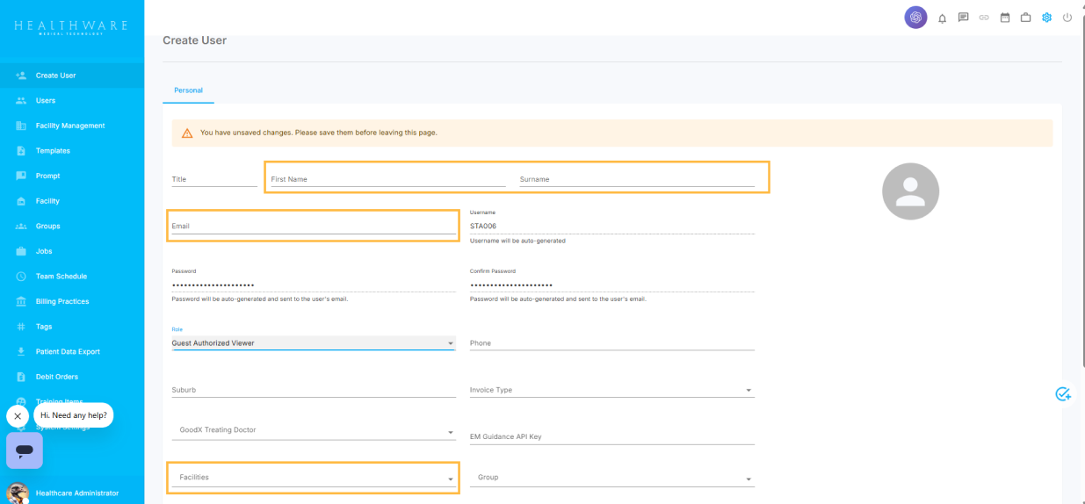Viewport: 1085px width, 504px height.
Task: Click the briefcase icon in top bar
Action: click(x=1025, y=18)
